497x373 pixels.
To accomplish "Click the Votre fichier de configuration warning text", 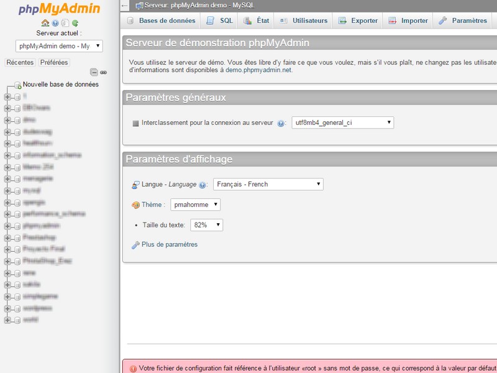I will pos(317,368).
